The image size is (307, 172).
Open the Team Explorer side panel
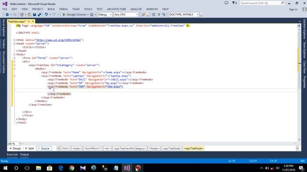304,50
